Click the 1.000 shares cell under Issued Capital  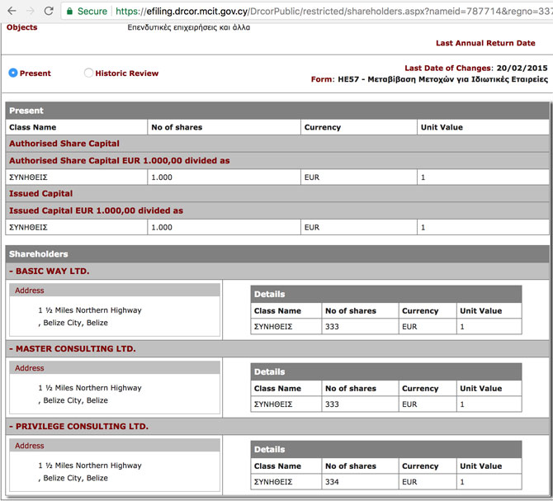pyautogui.click(x=224, y=227)
